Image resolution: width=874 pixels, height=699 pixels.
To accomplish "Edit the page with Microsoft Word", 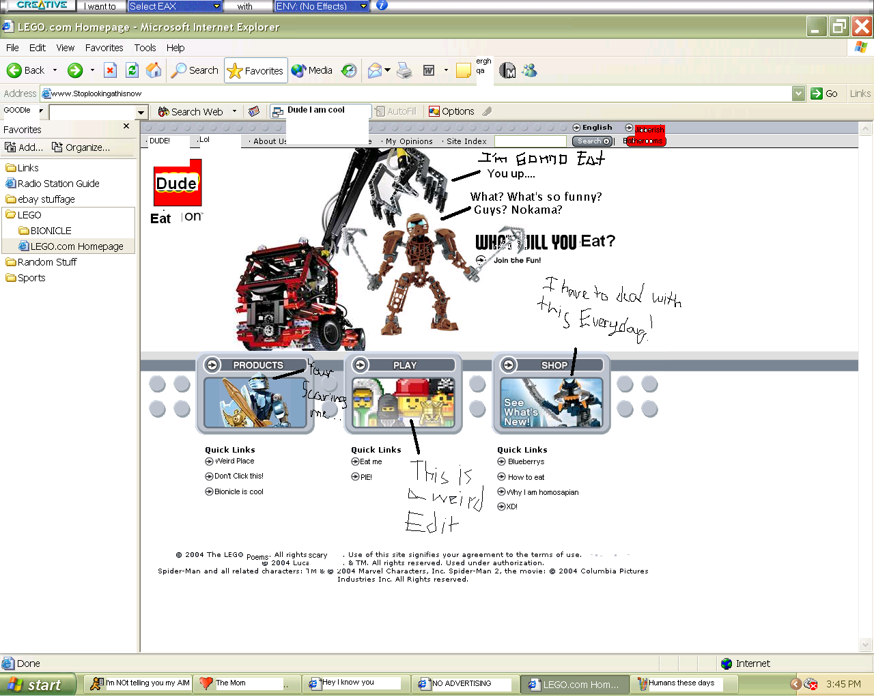I will [429, 70].
